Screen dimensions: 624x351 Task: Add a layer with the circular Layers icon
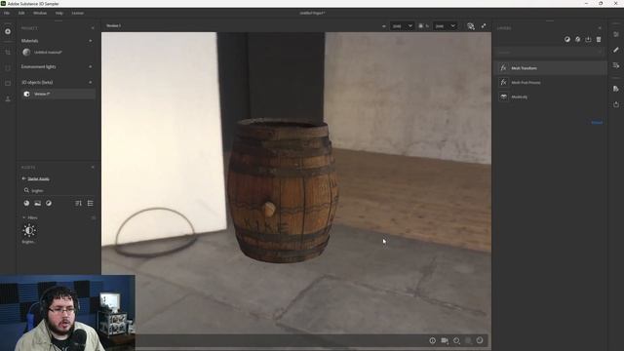(x=567, y=39)
